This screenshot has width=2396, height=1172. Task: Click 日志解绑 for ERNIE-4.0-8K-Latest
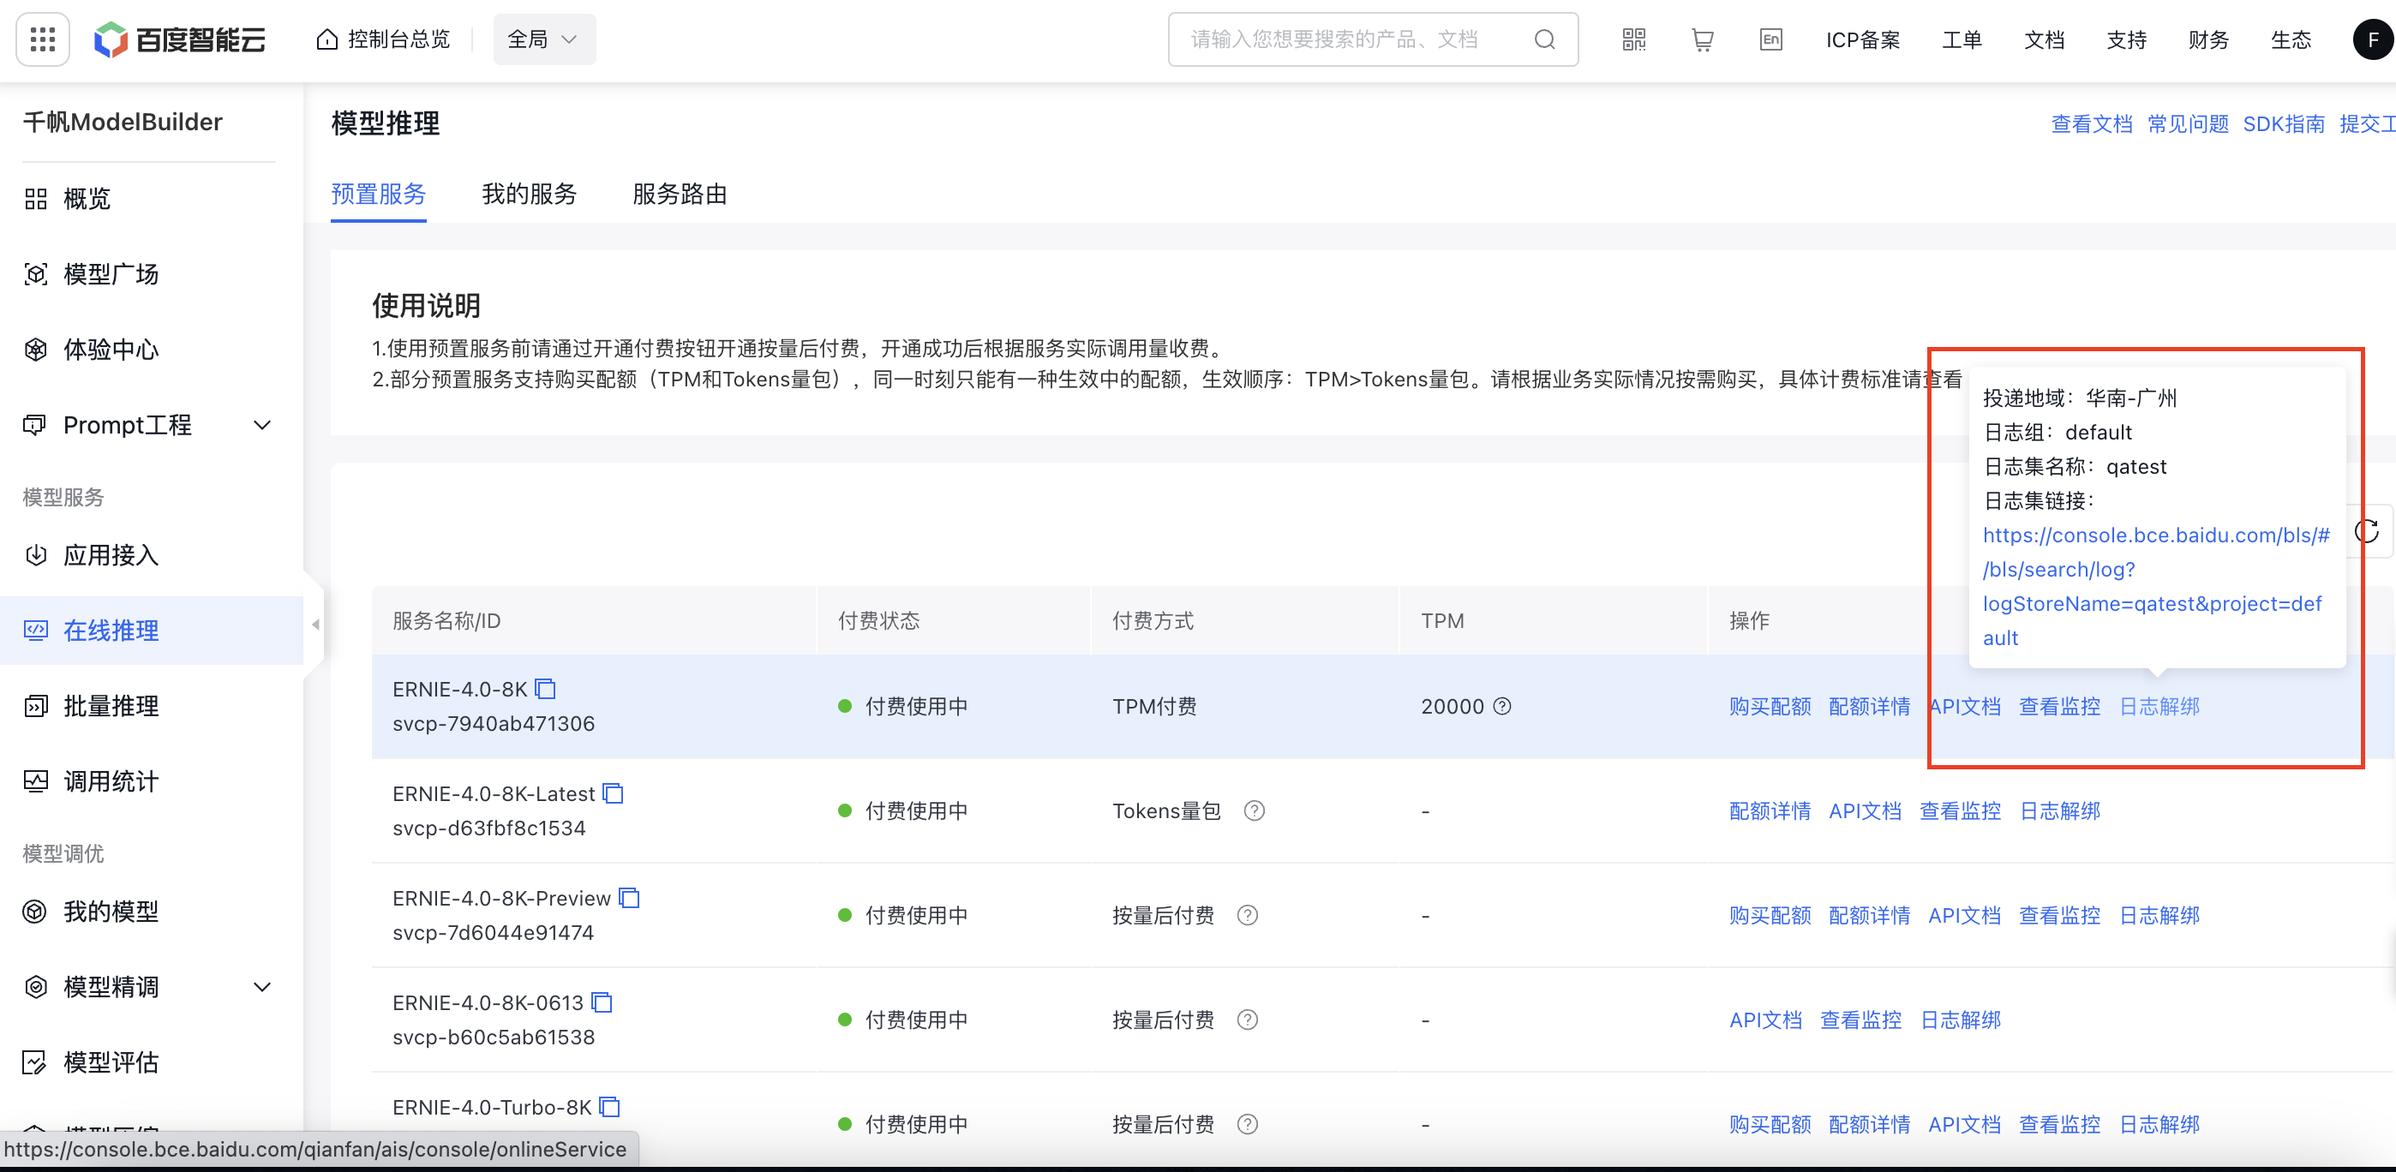point(2060,811)
